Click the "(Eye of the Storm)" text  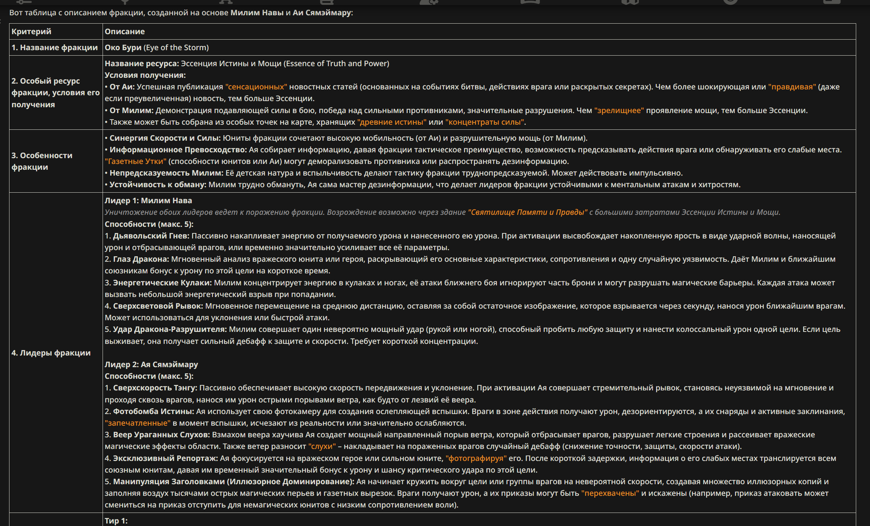[176, 48]
